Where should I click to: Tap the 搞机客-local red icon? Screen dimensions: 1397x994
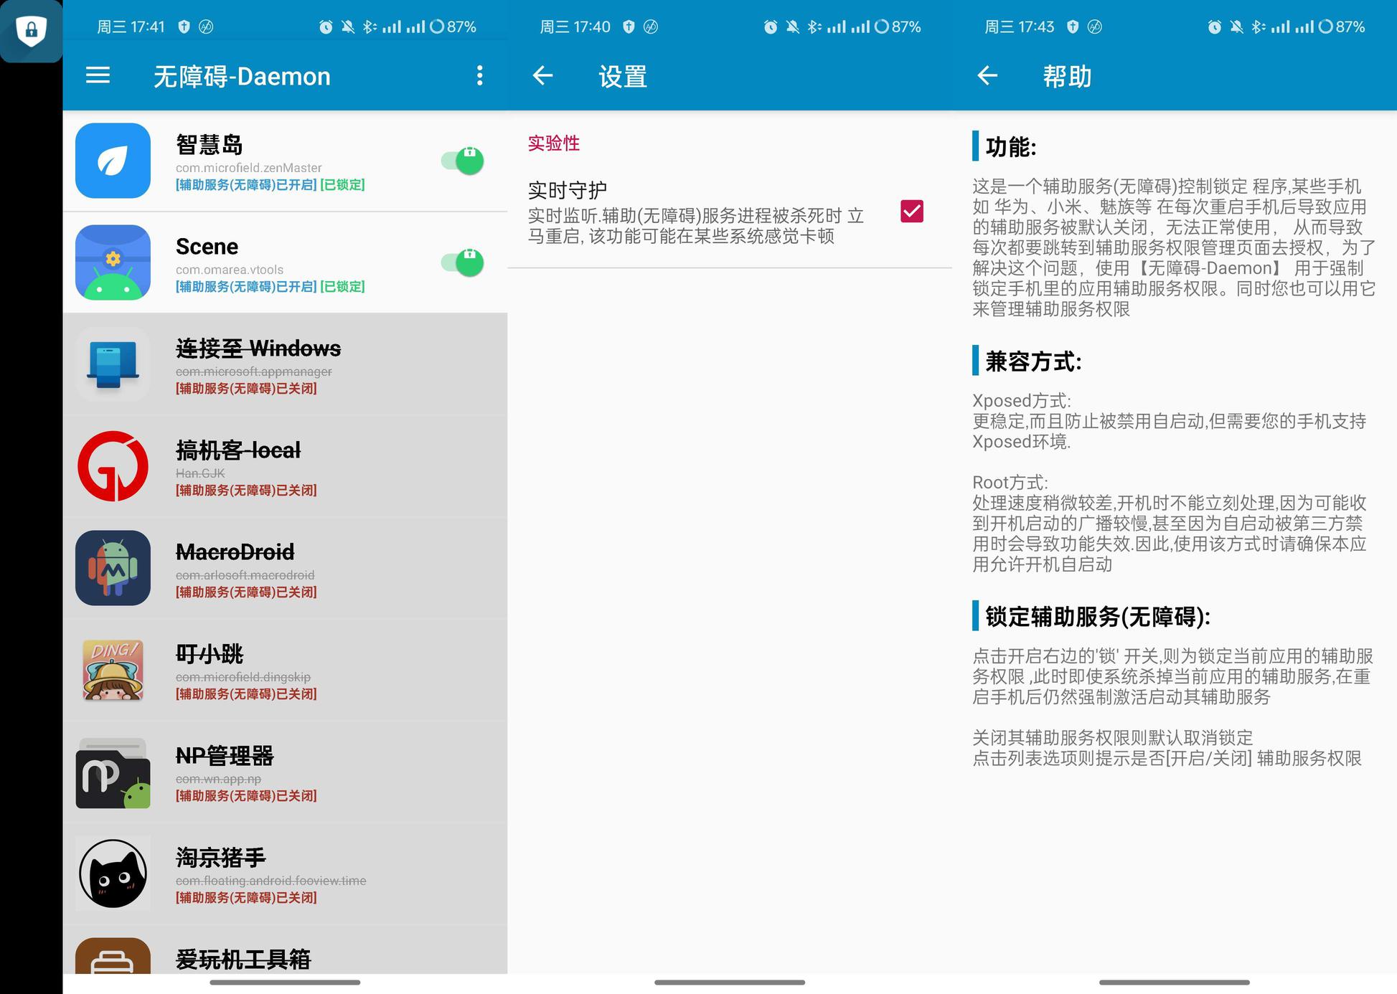click(113, 466)
